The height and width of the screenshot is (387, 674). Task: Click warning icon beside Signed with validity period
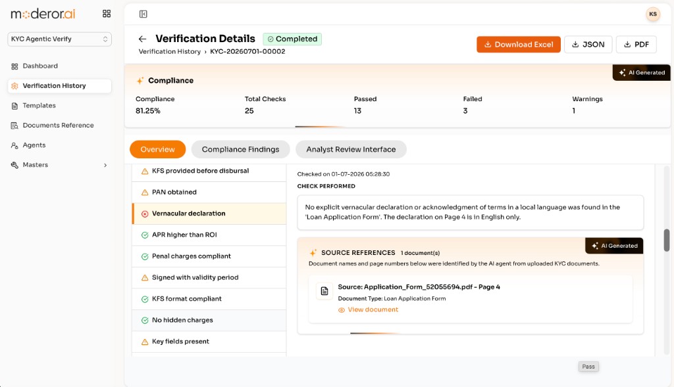145,278
